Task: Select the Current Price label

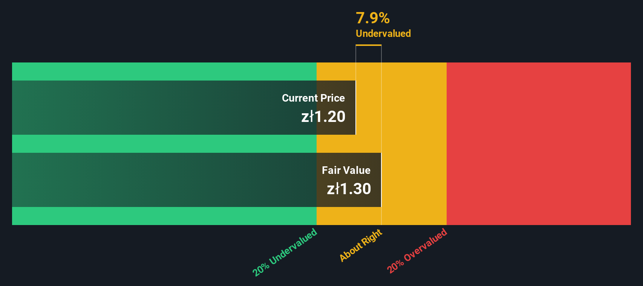Action: click(313, 98)
